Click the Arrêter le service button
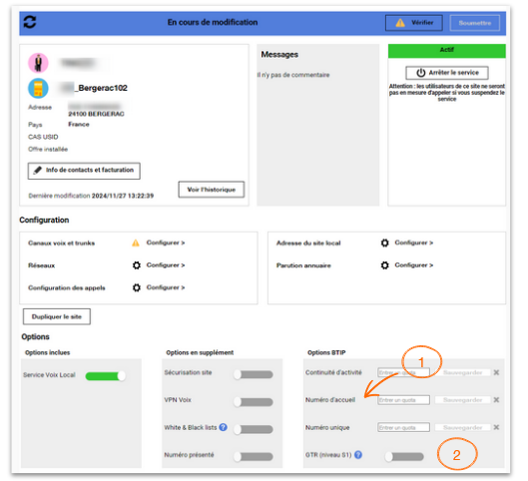 [x=447, y=73]
